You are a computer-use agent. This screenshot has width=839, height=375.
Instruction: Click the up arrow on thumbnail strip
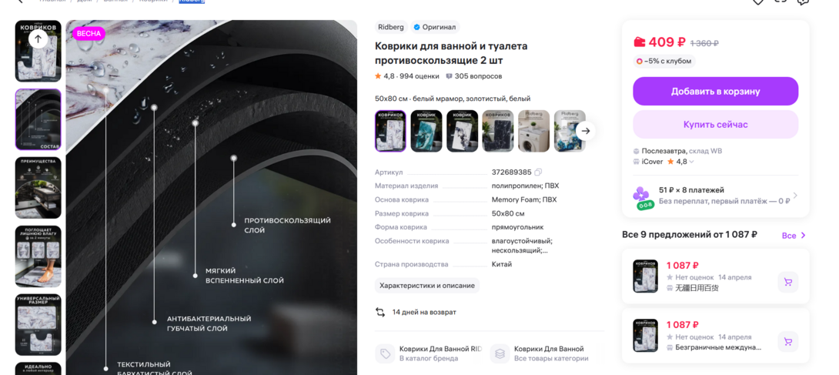[x=38, y=39]
